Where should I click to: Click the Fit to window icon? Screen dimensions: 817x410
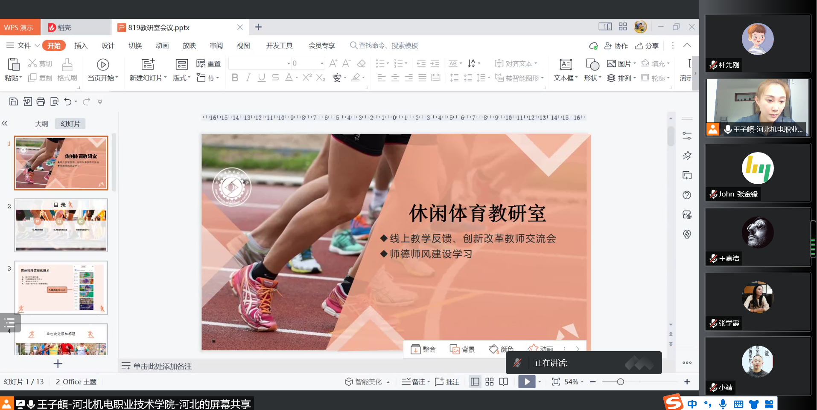(556, 382)
